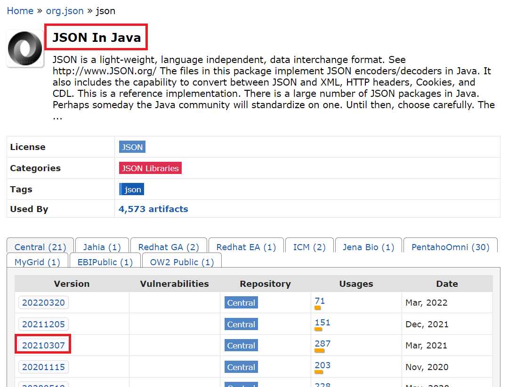
Task: Open JSON Libraries category badge
Action: (150, 168)
